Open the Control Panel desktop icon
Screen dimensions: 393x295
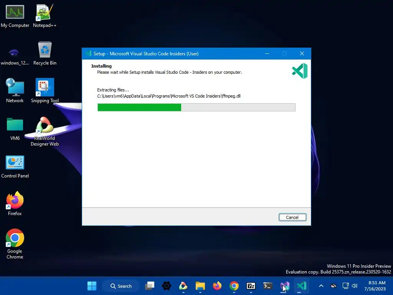coord(15,167)
